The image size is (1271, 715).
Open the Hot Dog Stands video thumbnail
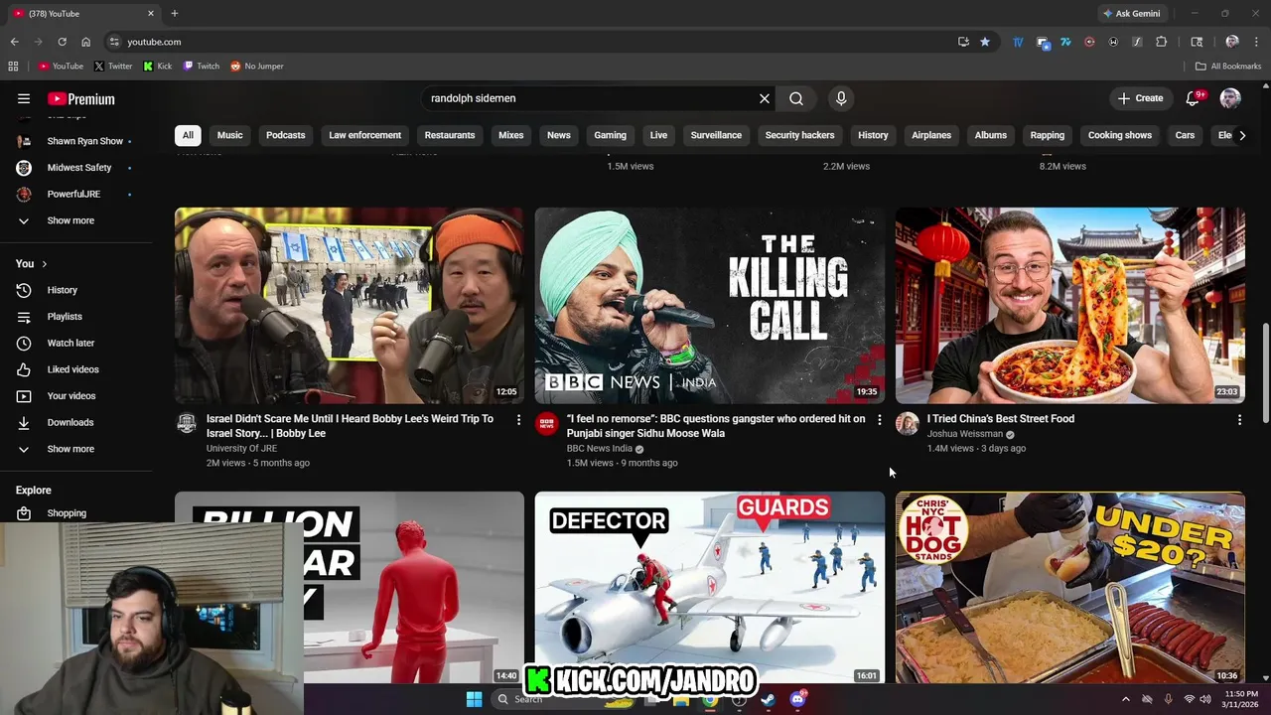(x=1070, y=587)
